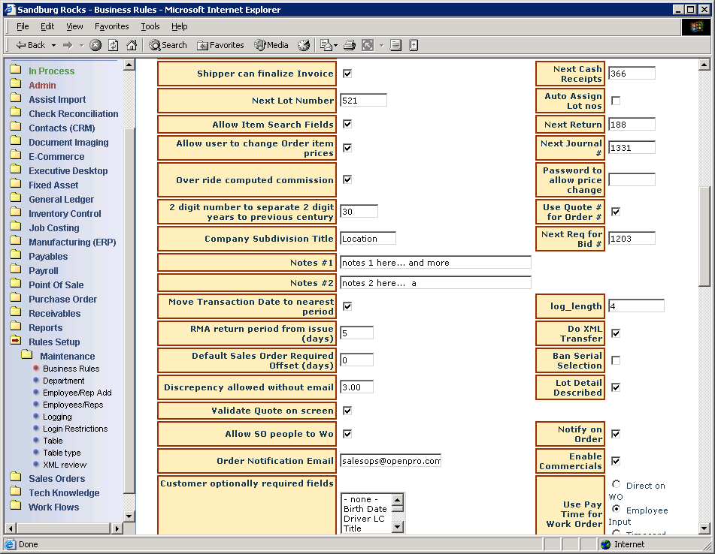
Task: Click the Refresh page icon
Action: tap(113, 45)
